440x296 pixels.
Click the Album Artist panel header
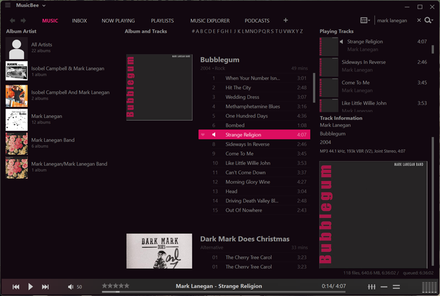click(x=21, y=31)
